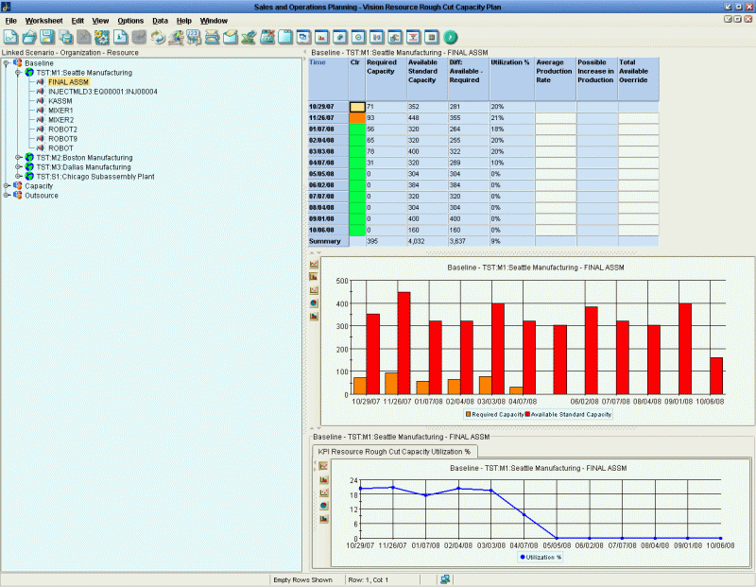This screenshot has width=756, height=587.
Task: Click the 11/26/07 row header
Action: pos(328,118)
